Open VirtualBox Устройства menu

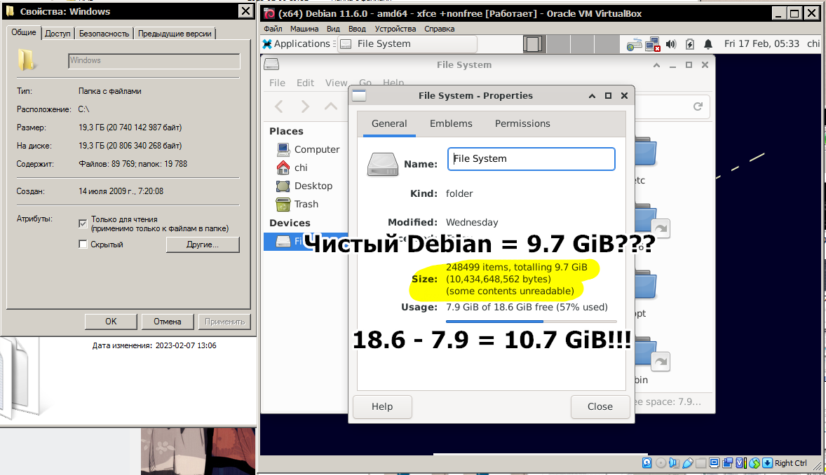pyautogui.click(x=395, y=29)
